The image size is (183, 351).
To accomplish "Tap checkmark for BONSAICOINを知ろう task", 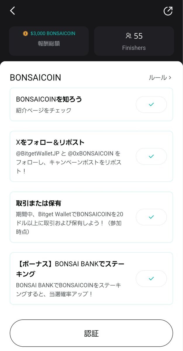I will tap(151, 104).
